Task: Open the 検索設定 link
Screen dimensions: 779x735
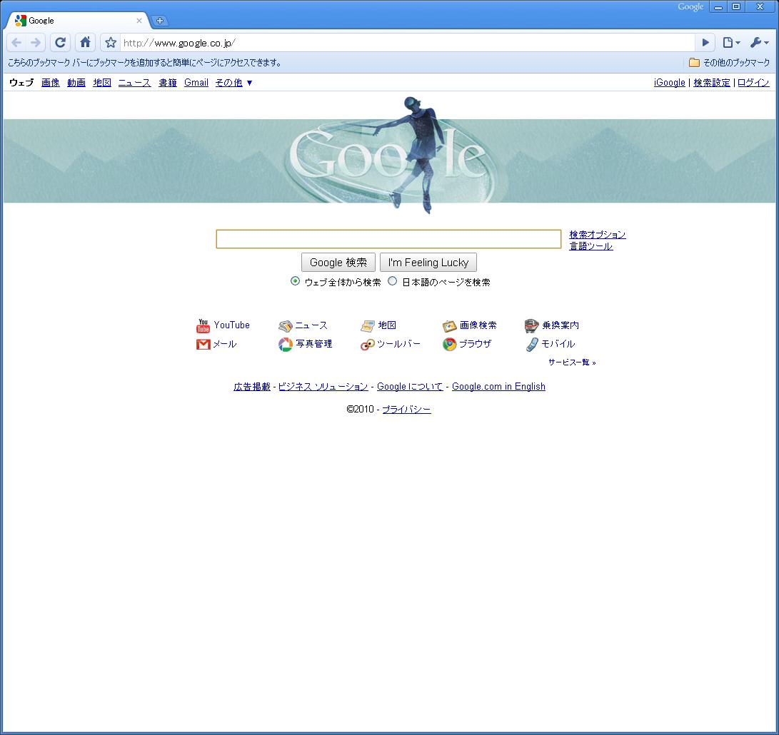Action: 712,83
